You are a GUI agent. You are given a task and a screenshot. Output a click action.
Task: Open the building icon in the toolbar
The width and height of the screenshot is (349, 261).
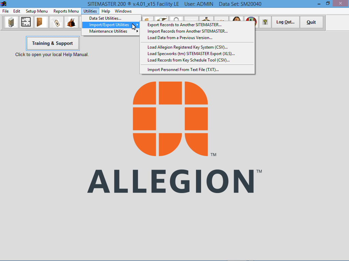pyautogui.click(x=11, y=22)
